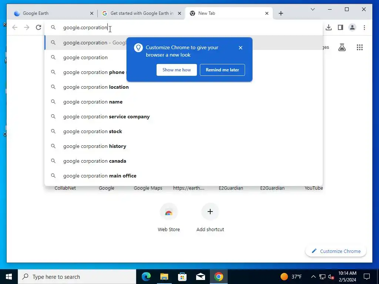
Task: Click the lightbulb icon in the promo popup
Action: coord(138,48)
